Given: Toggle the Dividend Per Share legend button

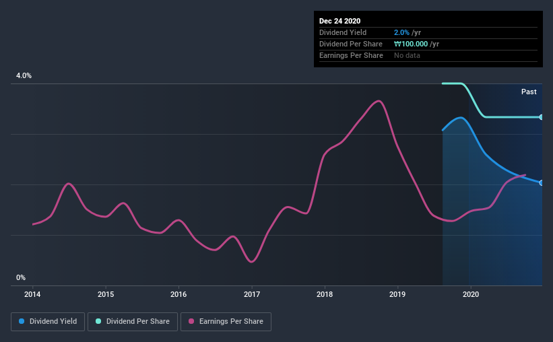Looking at the screenshot, I should pos(133,322).
